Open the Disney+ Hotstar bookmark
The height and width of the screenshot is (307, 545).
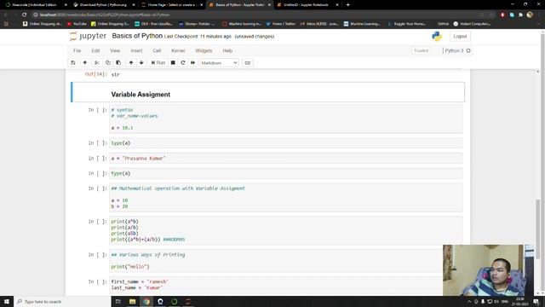click(x=197, y=24)
